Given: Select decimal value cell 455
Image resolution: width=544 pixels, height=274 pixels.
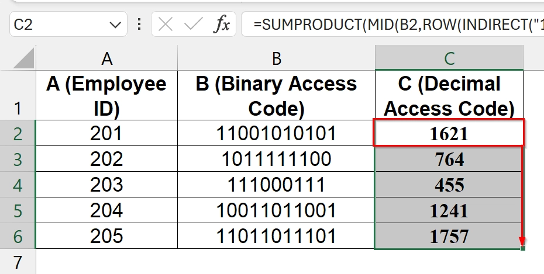Looking at the screenshot, I should pyautogui.click(x=449, y=184).
